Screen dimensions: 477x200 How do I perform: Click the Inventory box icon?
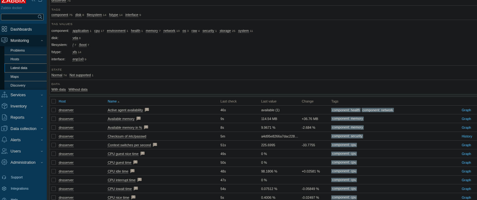click(x=4, y=106)
